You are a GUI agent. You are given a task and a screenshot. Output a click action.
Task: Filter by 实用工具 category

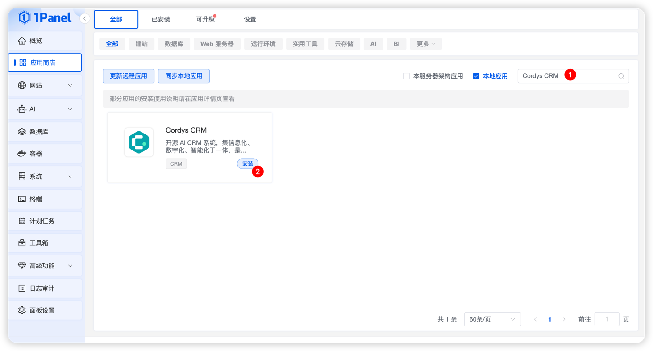[305, 44]
